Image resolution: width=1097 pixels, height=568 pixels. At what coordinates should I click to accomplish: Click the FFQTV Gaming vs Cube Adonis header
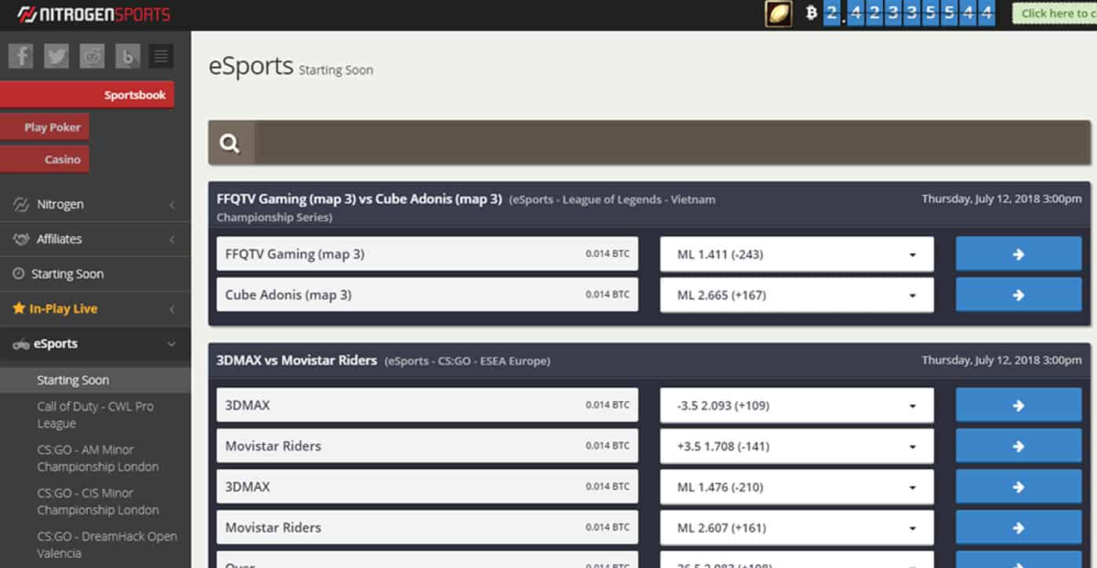(649, 207)
